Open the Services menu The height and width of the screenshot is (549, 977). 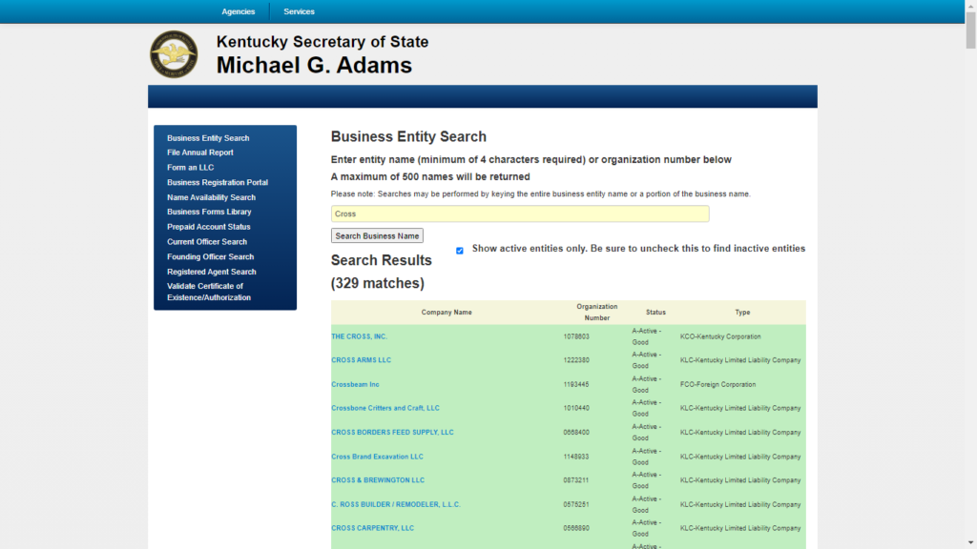[299, 10]
